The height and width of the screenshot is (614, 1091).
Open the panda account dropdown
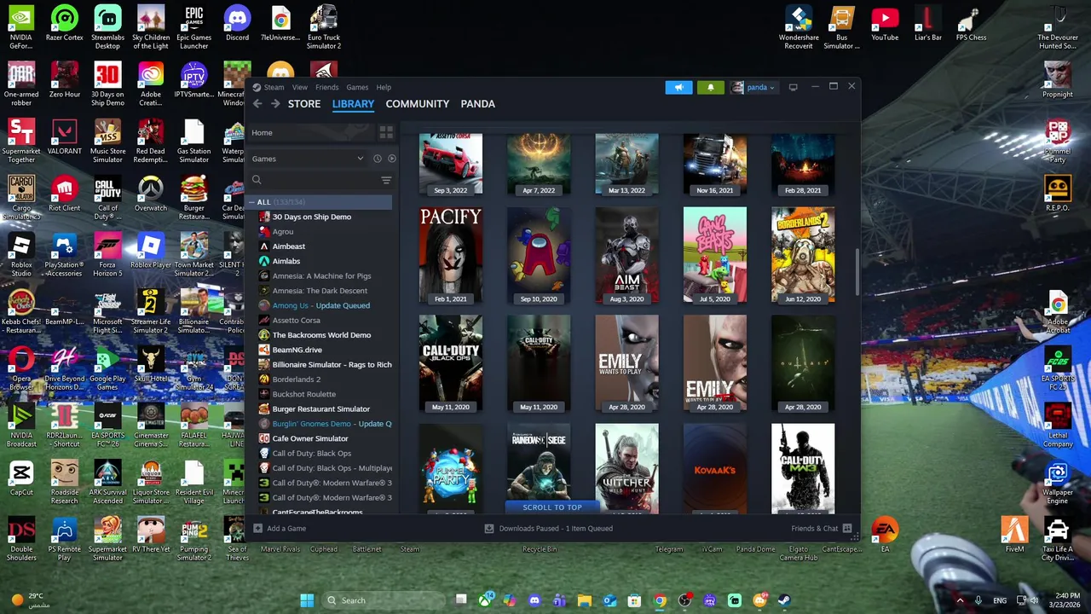[x=753, y=87]
